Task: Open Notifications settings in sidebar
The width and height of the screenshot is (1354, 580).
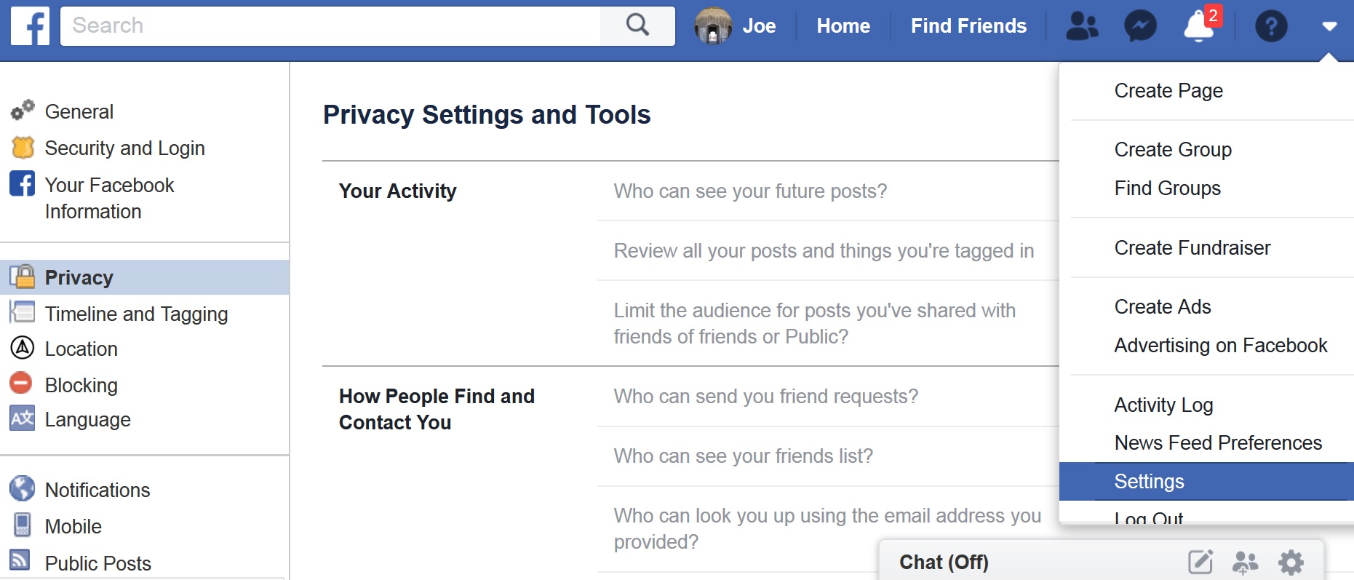Action: tap(97, 490)
